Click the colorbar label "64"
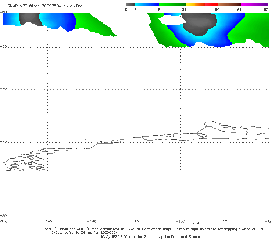 click(239, 10)
